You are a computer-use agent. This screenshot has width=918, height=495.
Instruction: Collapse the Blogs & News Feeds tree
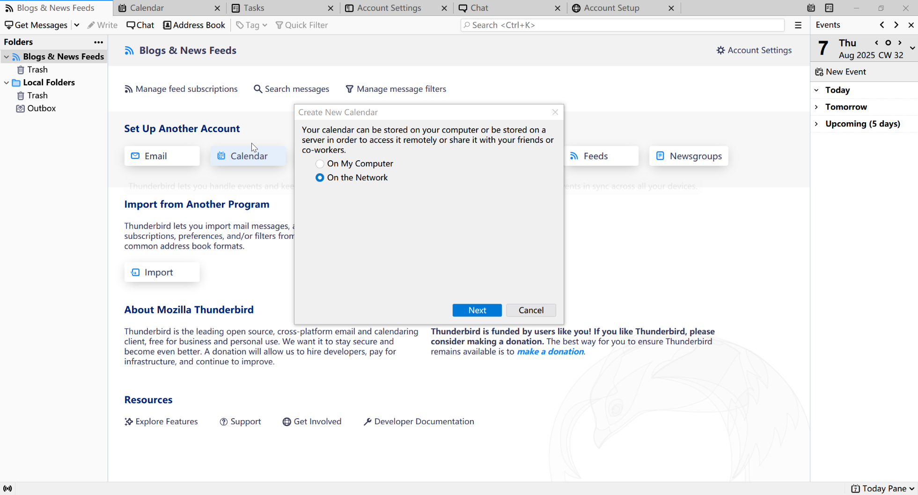tap(7, 57)
